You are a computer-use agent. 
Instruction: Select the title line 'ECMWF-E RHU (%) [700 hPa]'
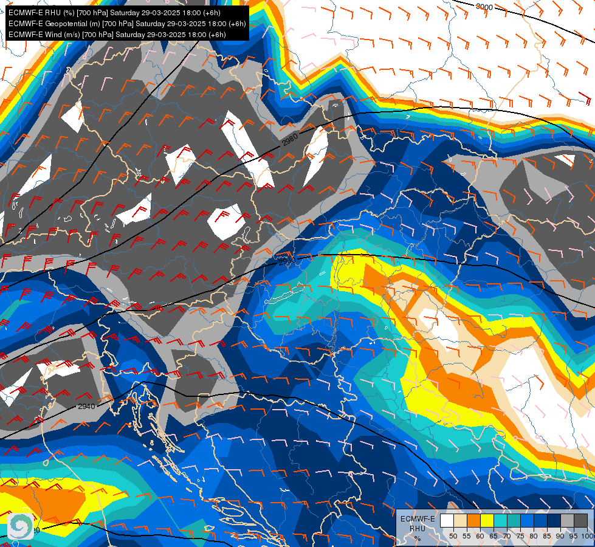[x=114, y=13]
